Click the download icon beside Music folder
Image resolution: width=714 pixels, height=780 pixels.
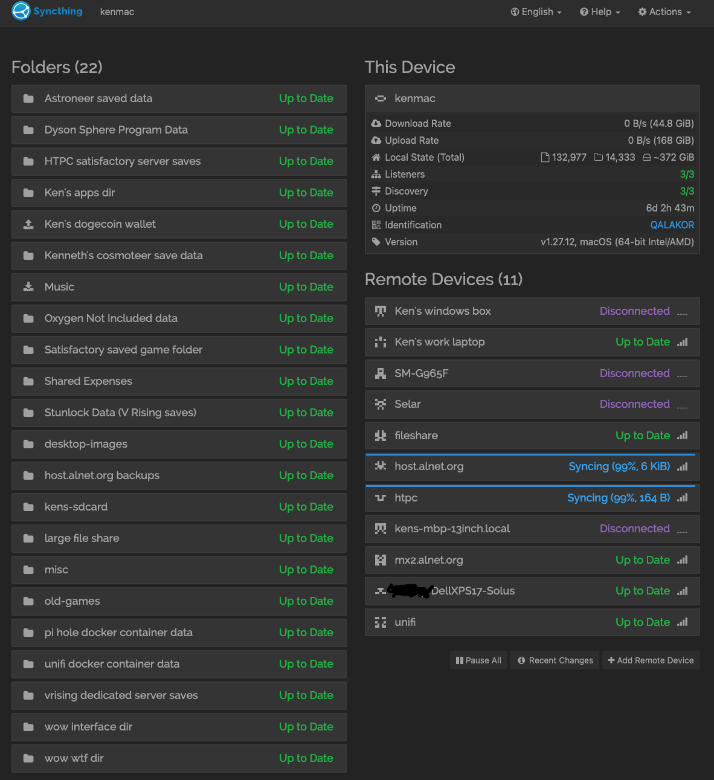(28, 287)
